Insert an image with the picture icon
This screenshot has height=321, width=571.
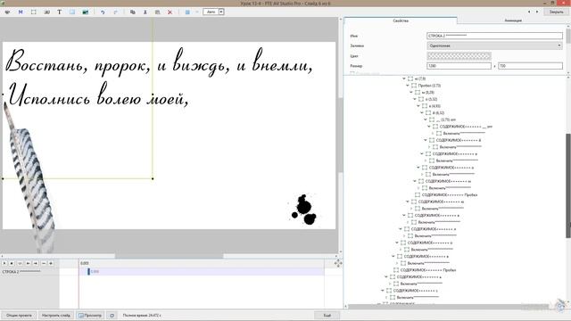pyautogui.click(x=86, y=12)
